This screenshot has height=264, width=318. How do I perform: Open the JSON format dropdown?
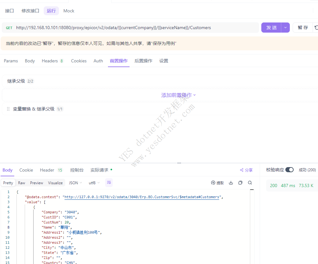(75, 183)
